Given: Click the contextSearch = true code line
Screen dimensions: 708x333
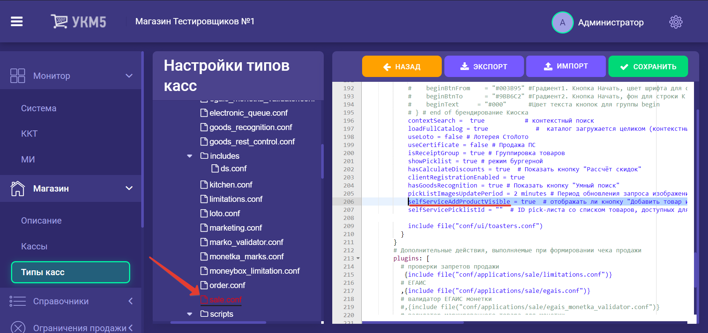Looking at the screenshot, I should click(501, 120).
